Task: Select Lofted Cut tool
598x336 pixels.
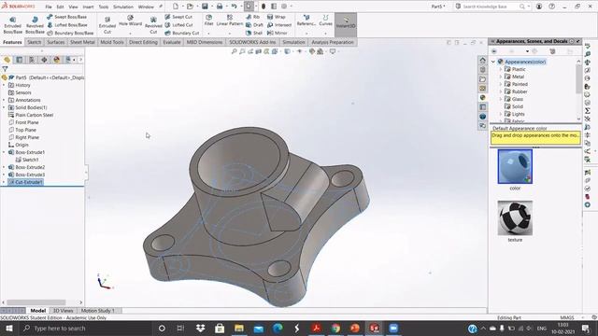Action: coord(178,25)
